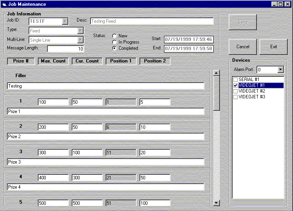Click the Cancel button

pyautogui.click(x=243, y=47)
